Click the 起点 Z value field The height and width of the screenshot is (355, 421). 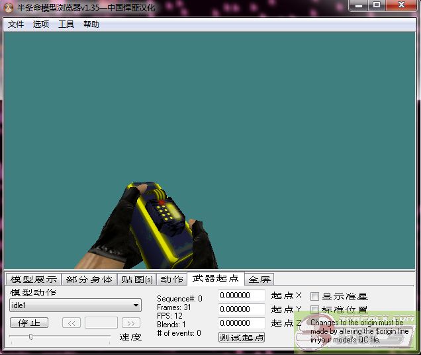(242, 323)
